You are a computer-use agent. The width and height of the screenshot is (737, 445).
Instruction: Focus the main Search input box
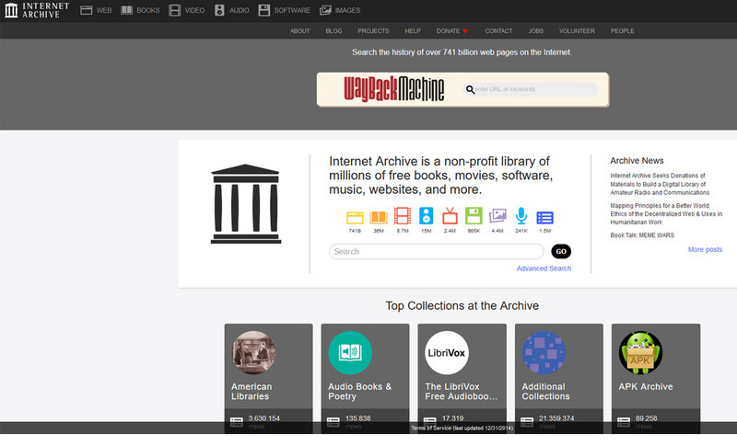point(437,251)
